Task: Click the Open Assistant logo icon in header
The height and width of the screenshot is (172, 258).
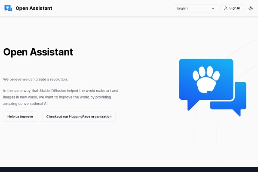Action: point(8,8)
